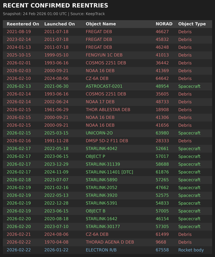Select launch date 2025-03-15
215x257 pixels.
[56, 133]
